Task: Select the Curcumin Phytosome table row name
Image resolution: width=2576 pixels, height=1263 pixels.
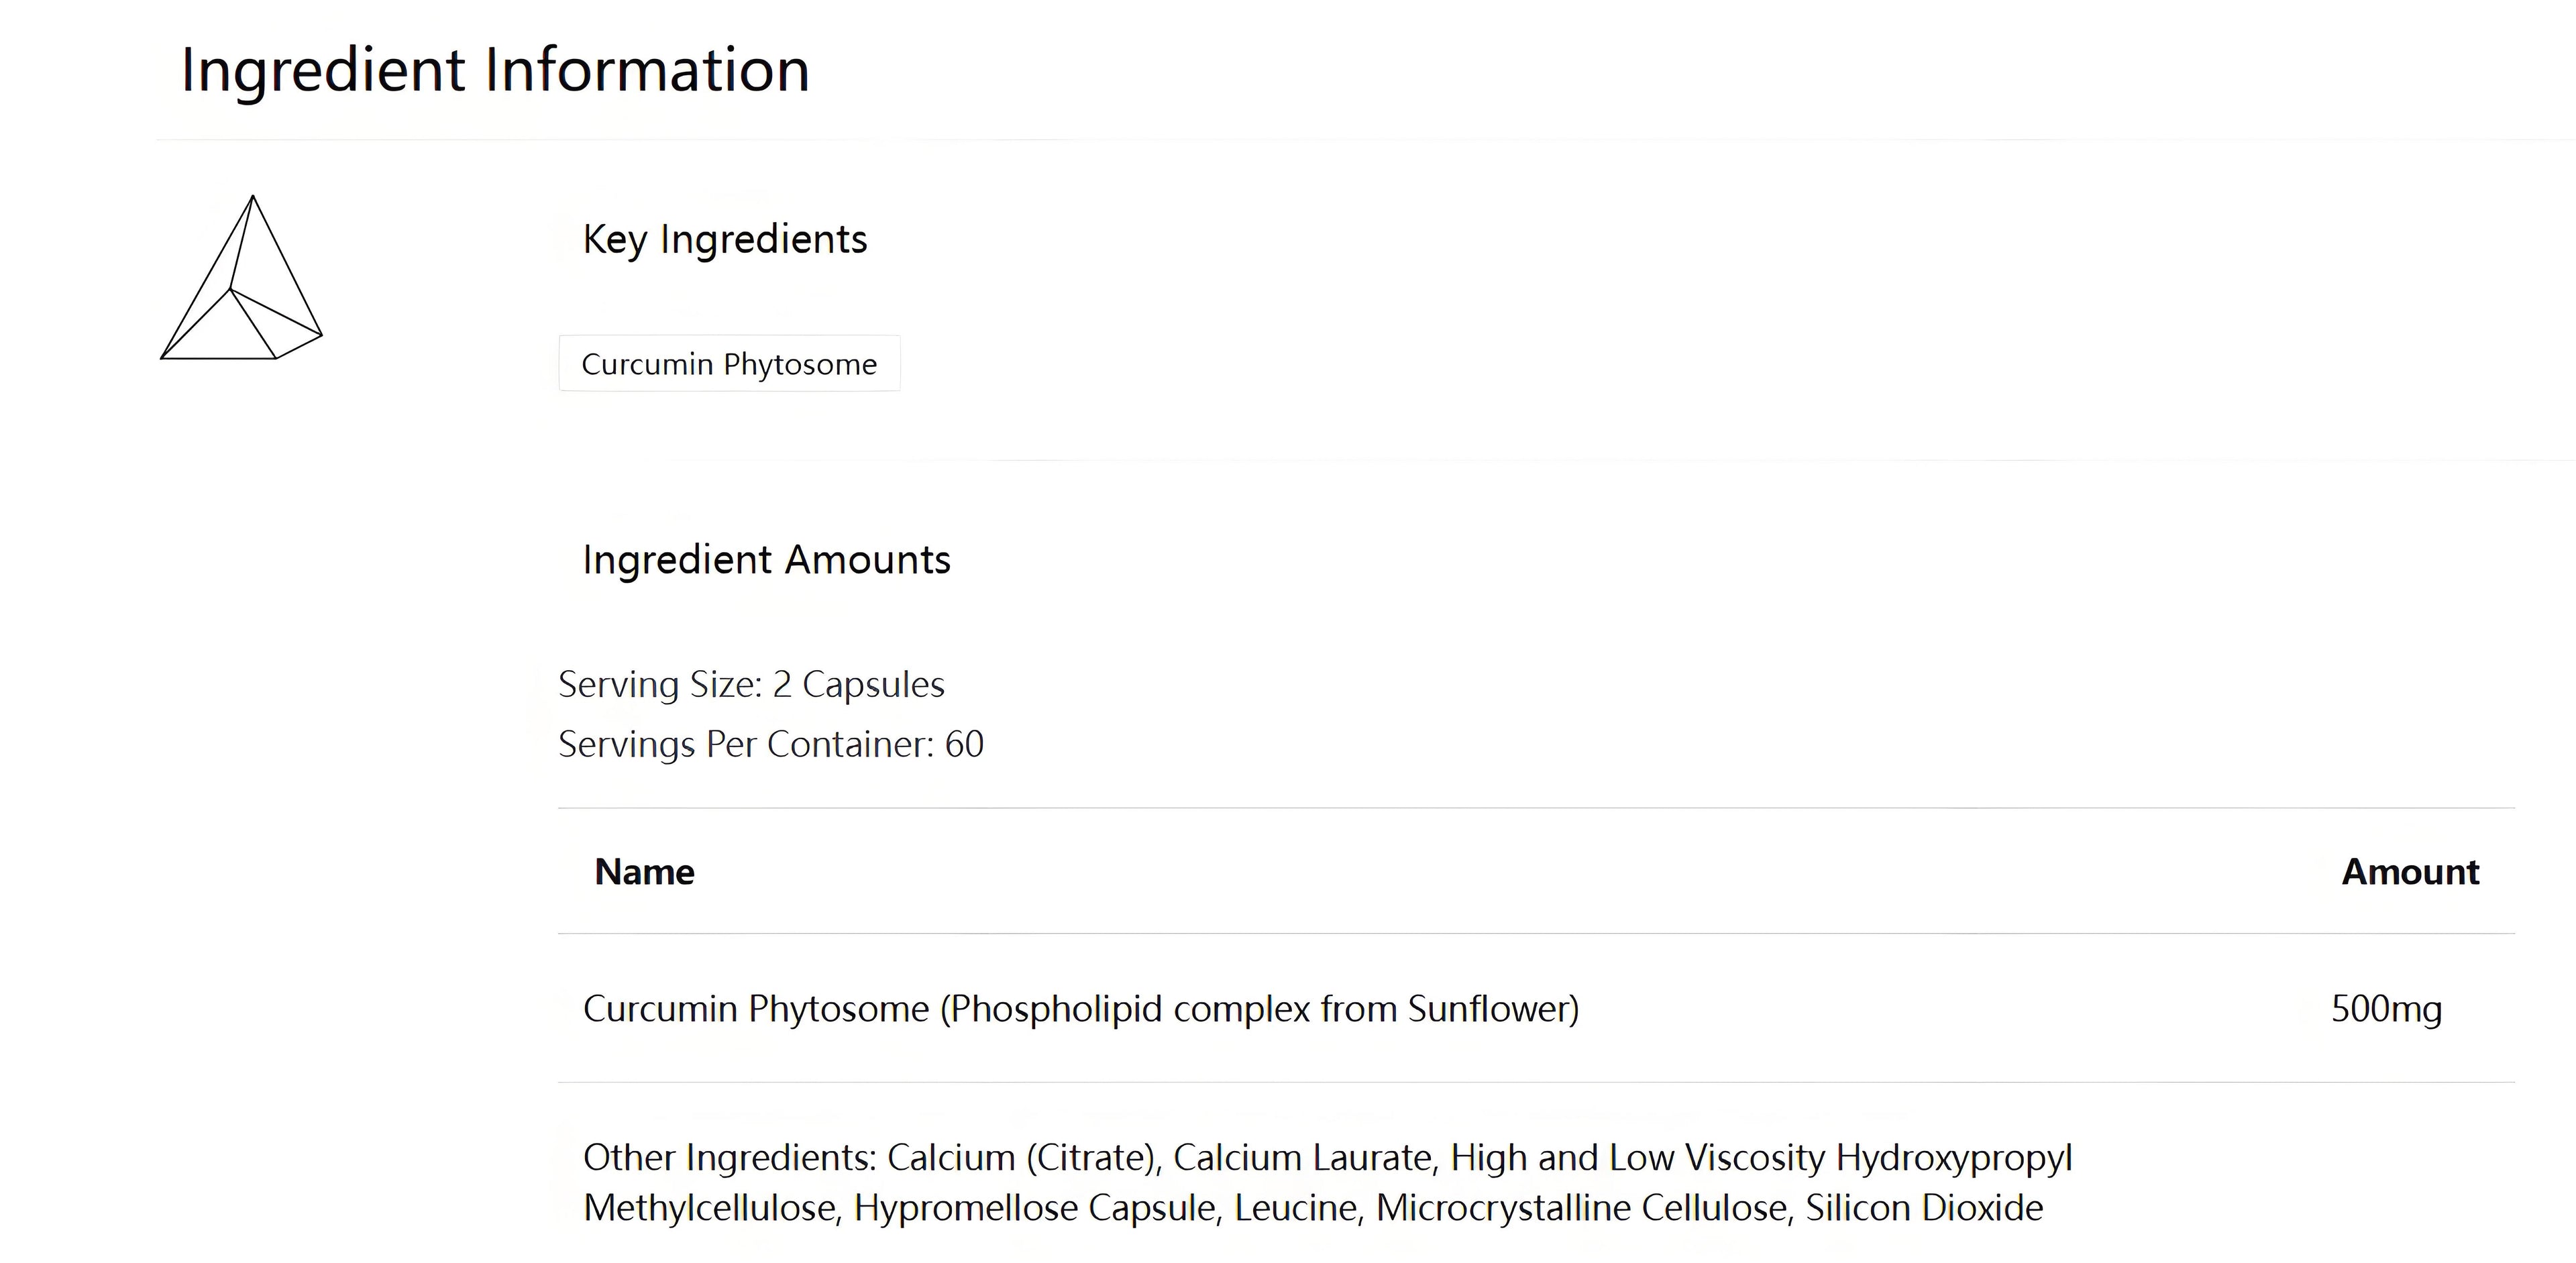Action: point(1080,1009)
